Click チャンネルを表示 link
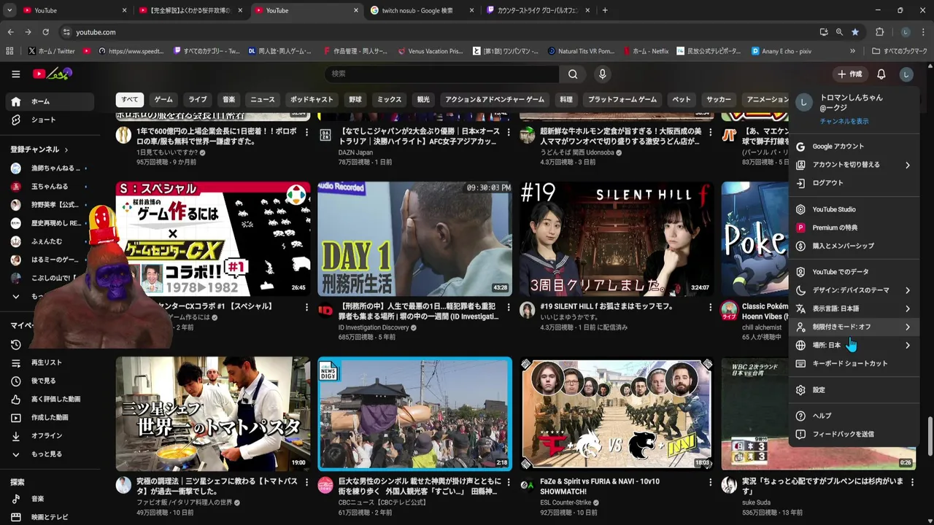The width and height of the screenshot is (934, 525). pos(844,121)
